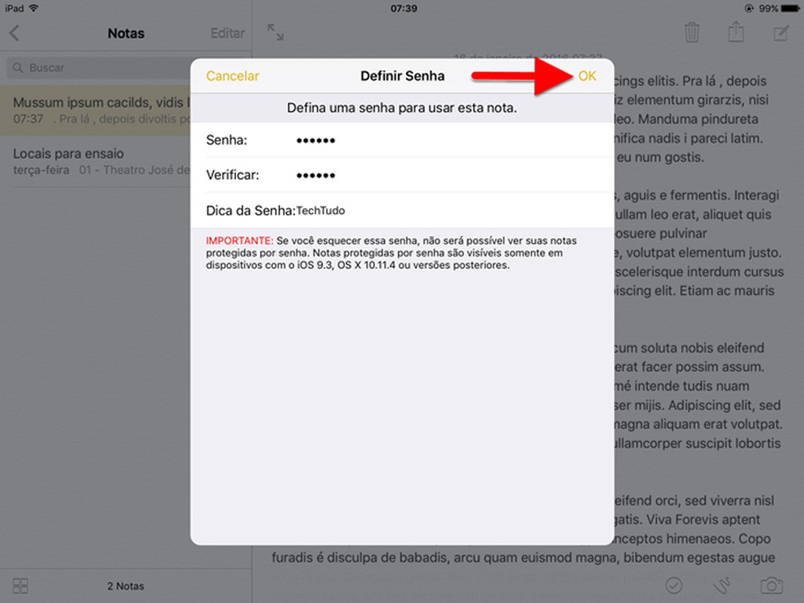Viewport: 804px width, 603px height.
Task: Focus the Senha password field
Action: (402, 140)
